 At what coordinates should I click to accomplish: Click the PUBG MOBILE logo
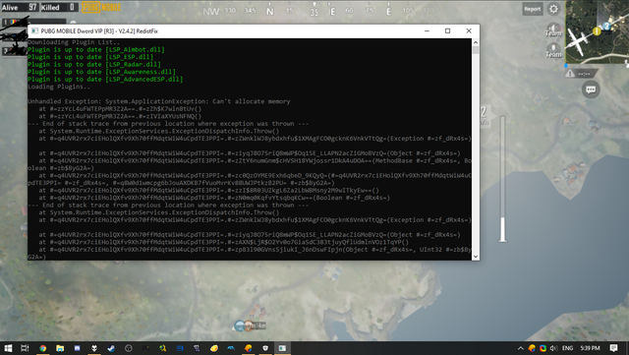[x=101, y=7]
